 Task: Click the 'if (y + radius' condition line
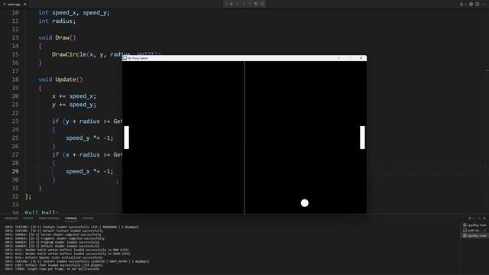point(87,121)
